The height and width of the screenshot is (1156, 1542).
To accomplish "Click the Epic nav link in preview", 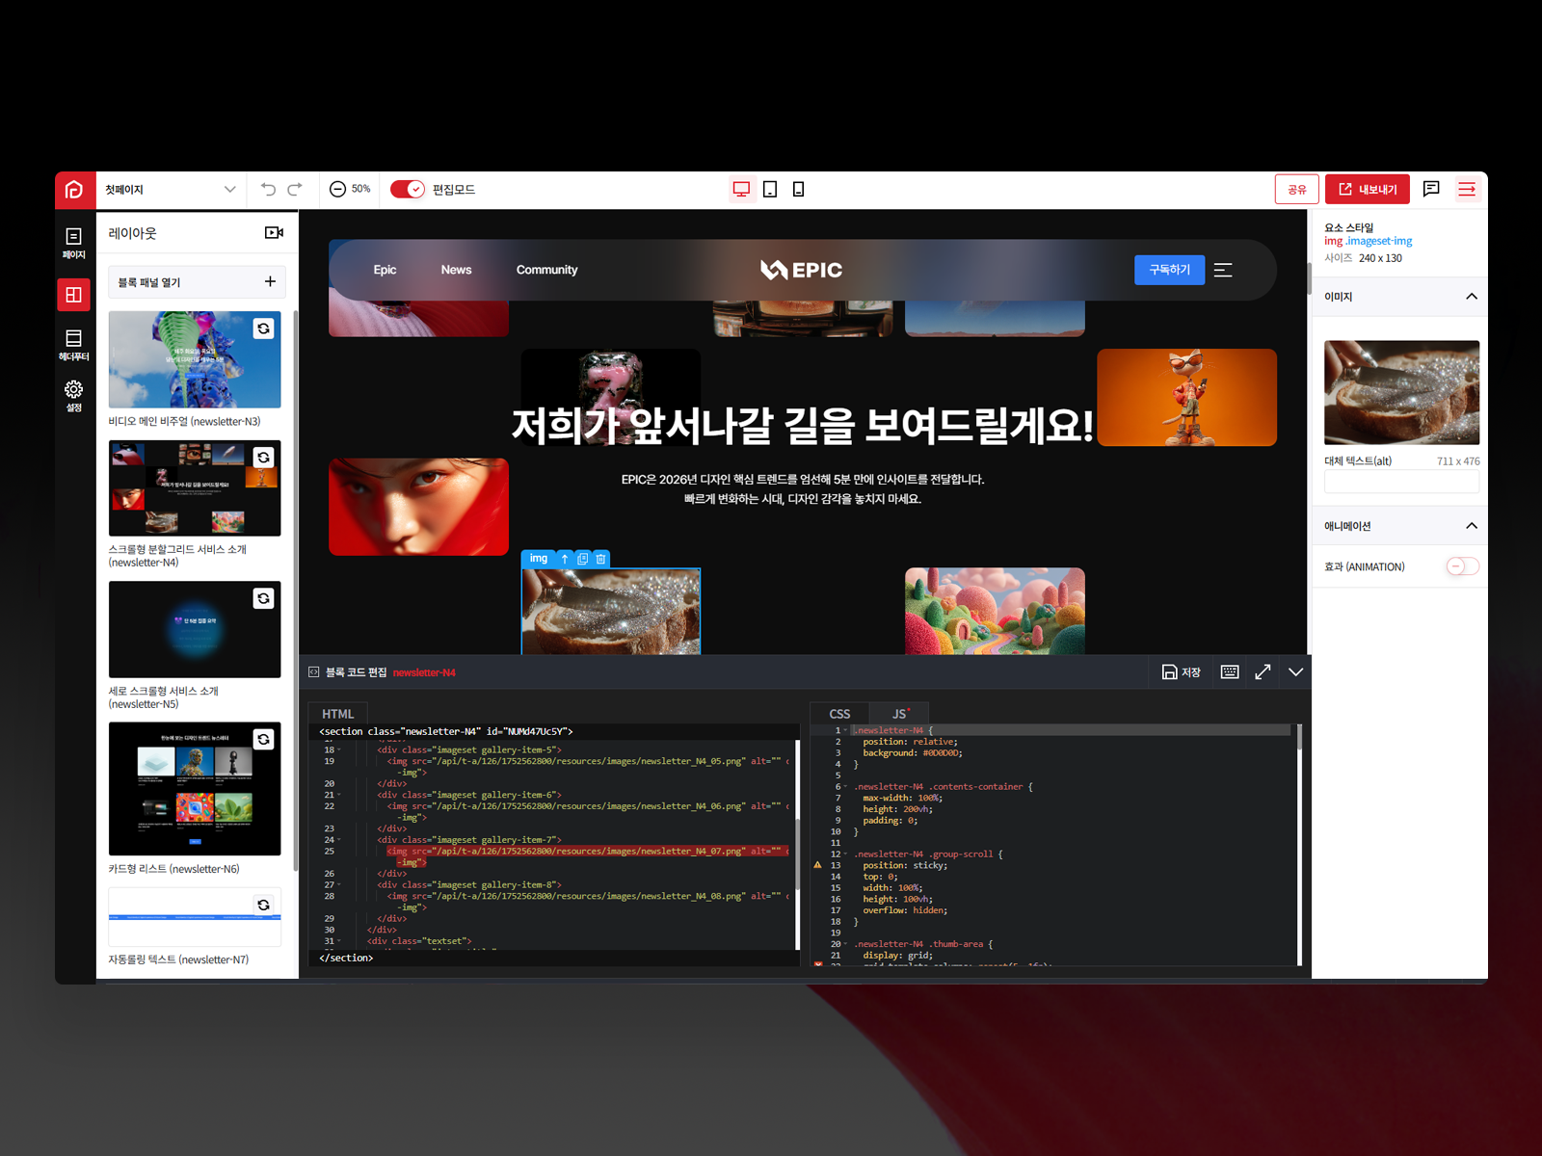I will [x=385, y=270].
